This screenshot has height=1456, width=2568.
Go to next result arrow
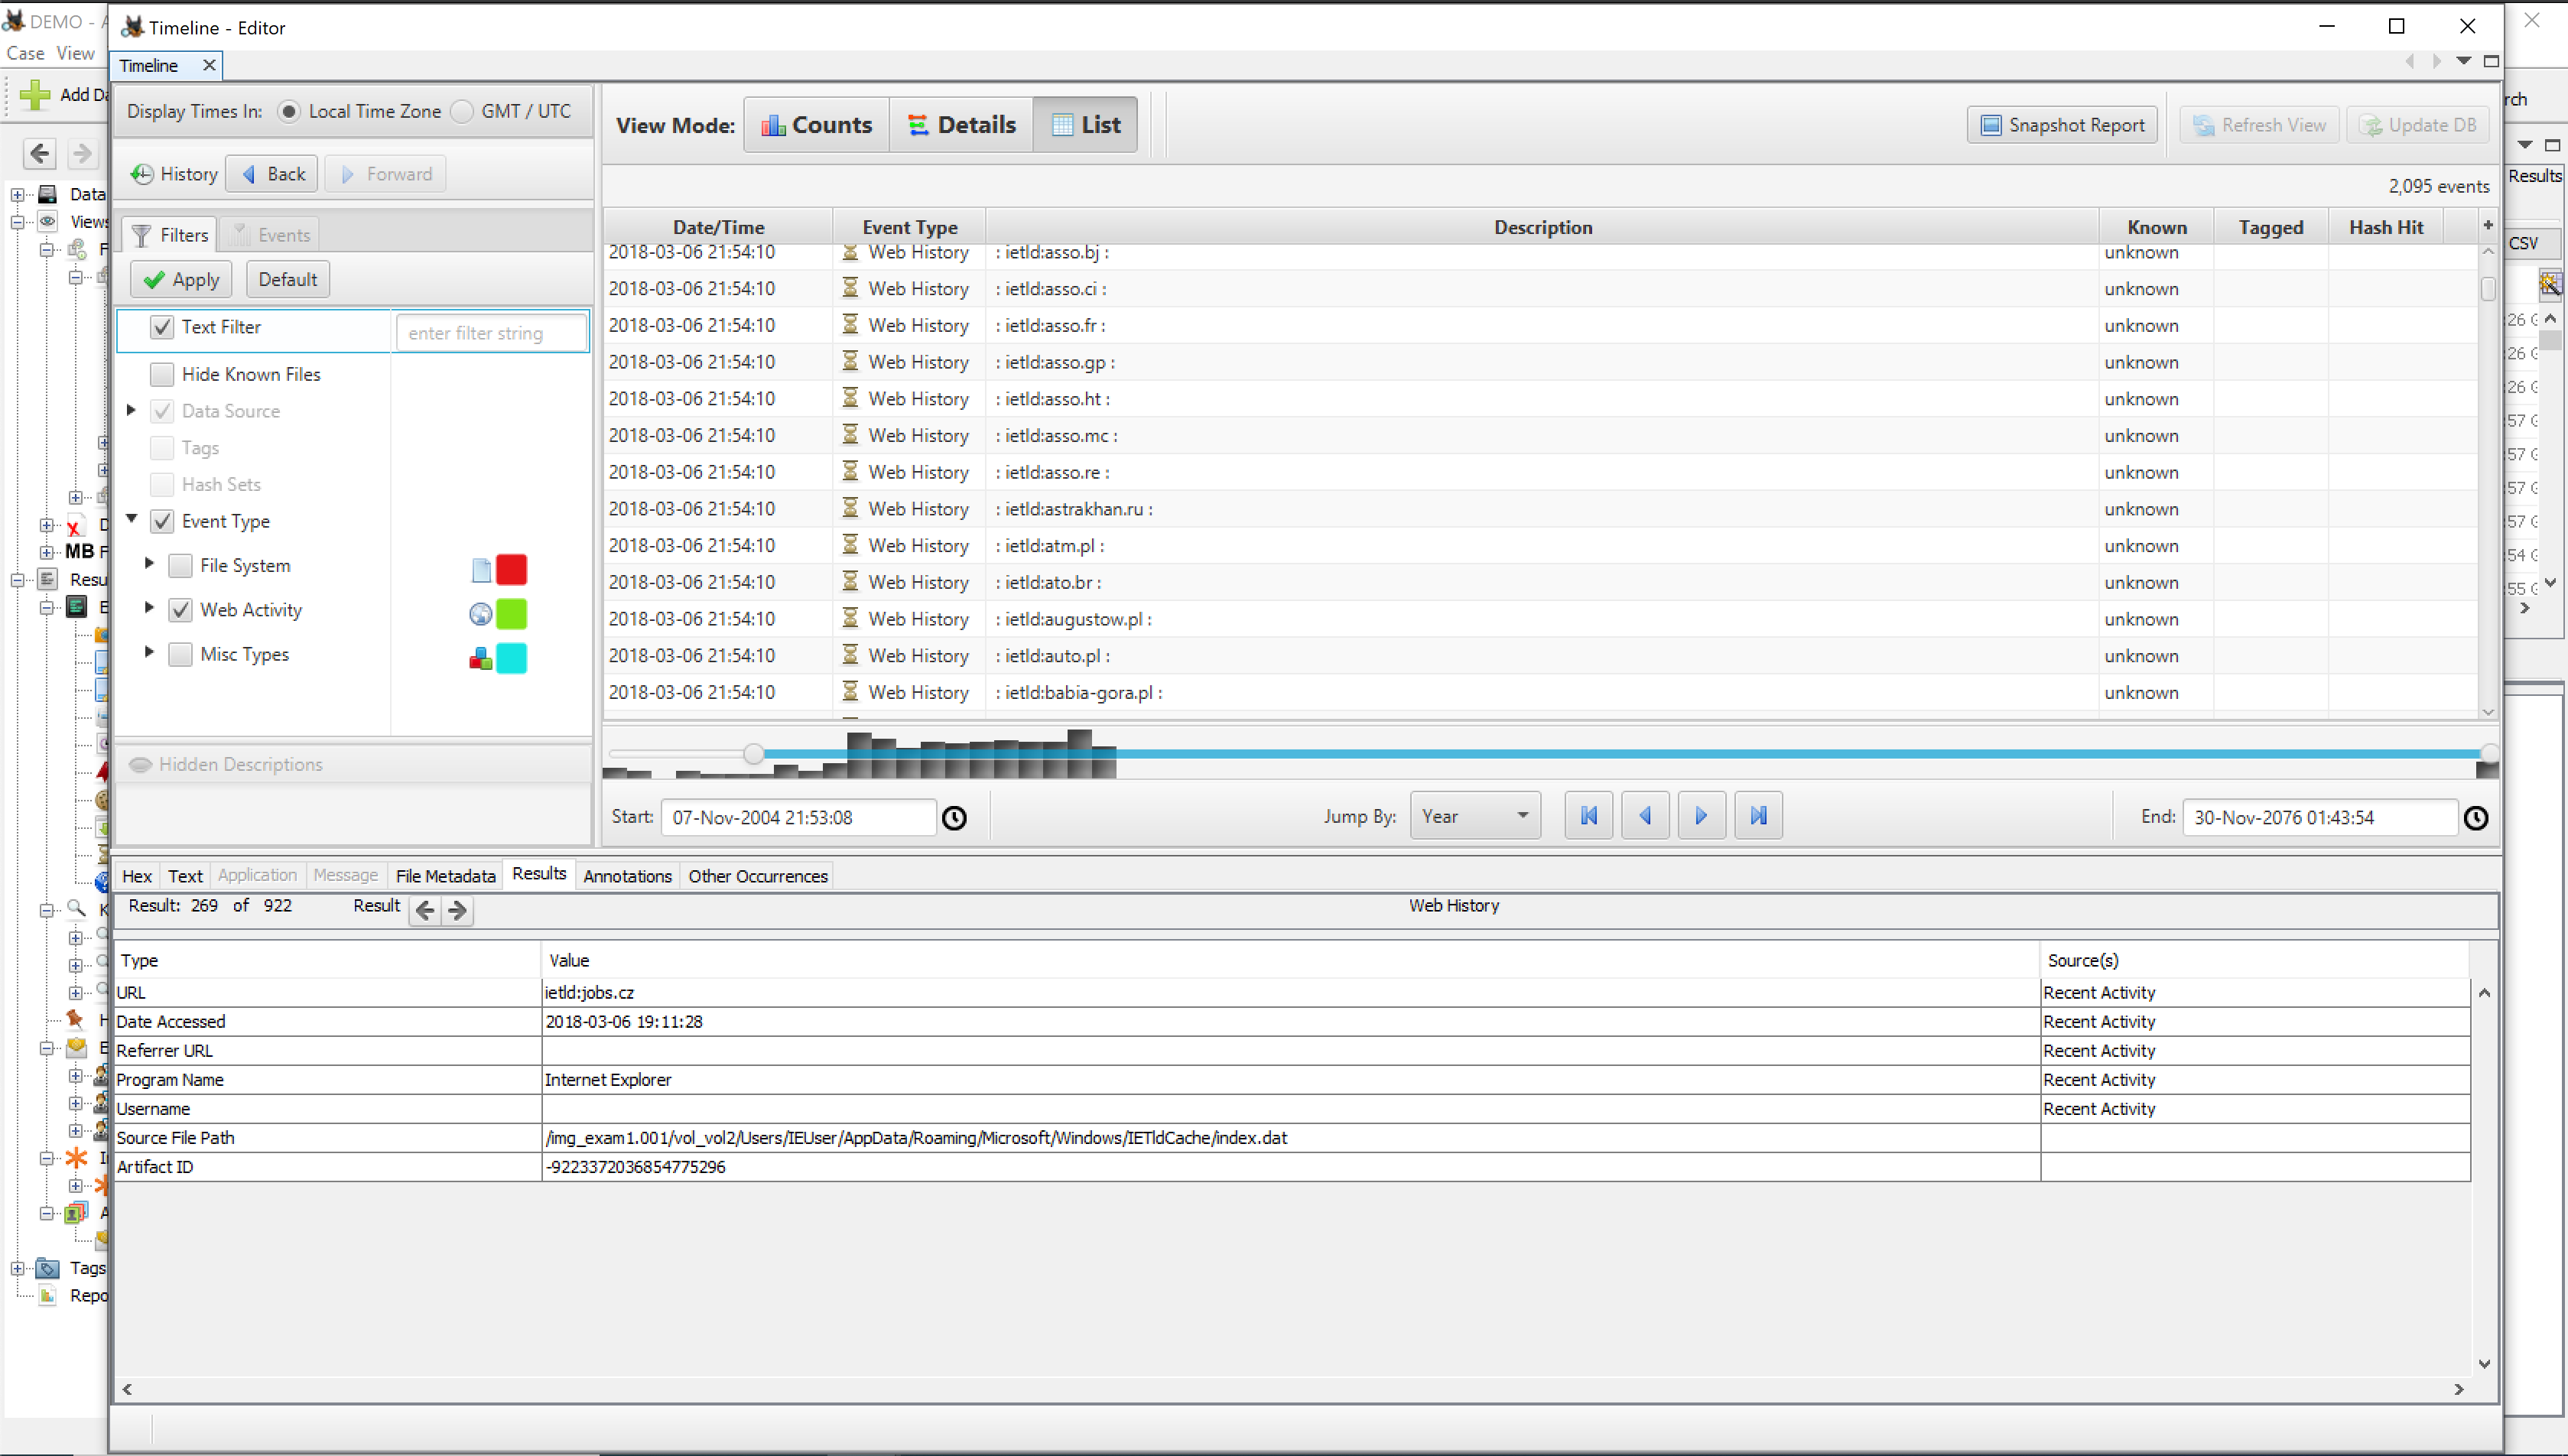458,909
